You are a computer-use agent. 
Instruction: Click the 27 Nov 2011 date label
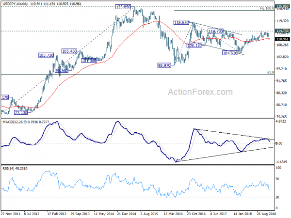(x=11, y=214)
